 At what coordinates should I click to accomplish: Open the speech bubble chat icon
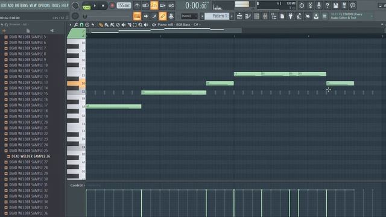353,5
